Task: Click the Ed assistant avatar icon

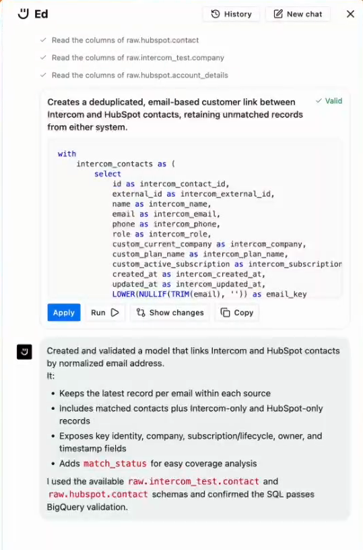Action: point(24,352)
